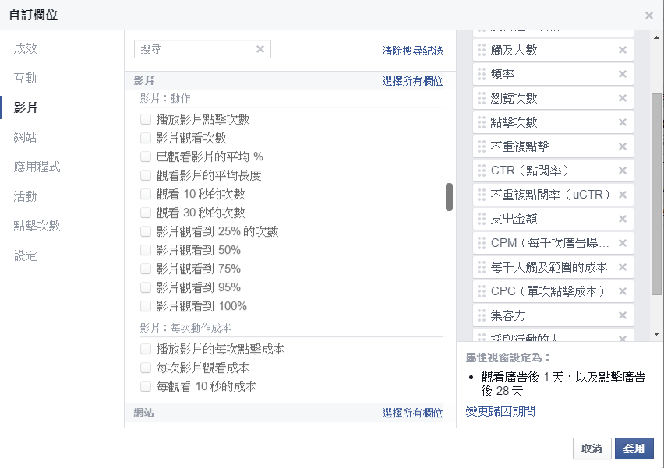
Task: Click inside the 搜尋 input field
Action: coord(195,49)
